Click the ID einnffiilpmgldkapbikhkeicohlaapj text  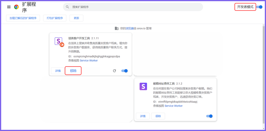[x=175, y=102]
